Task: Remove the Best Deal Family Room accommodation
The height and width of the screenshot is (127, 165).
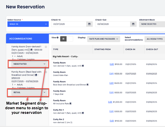Action: coord(46,72)
